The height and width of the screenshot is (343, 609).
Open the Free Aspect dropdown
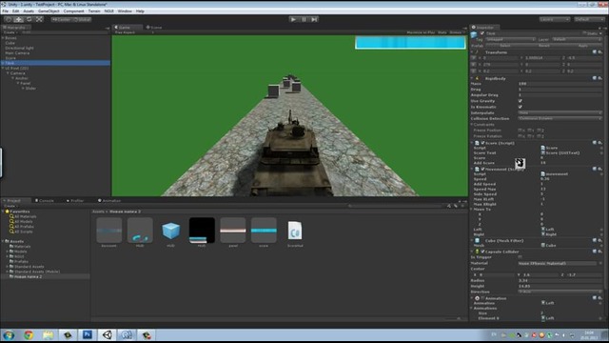click(x=134, y=32)
